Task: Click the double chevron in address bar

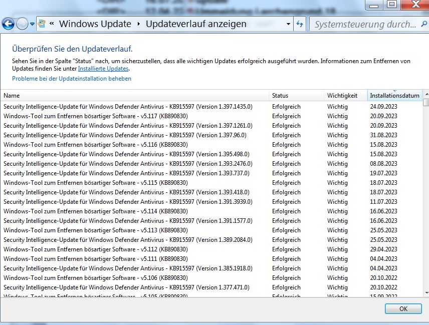Action: [x=52, y=24]
